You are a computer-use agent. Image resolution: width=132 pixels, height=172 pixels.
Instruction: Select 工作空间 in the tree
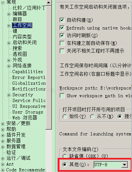[x=22, y=25]
